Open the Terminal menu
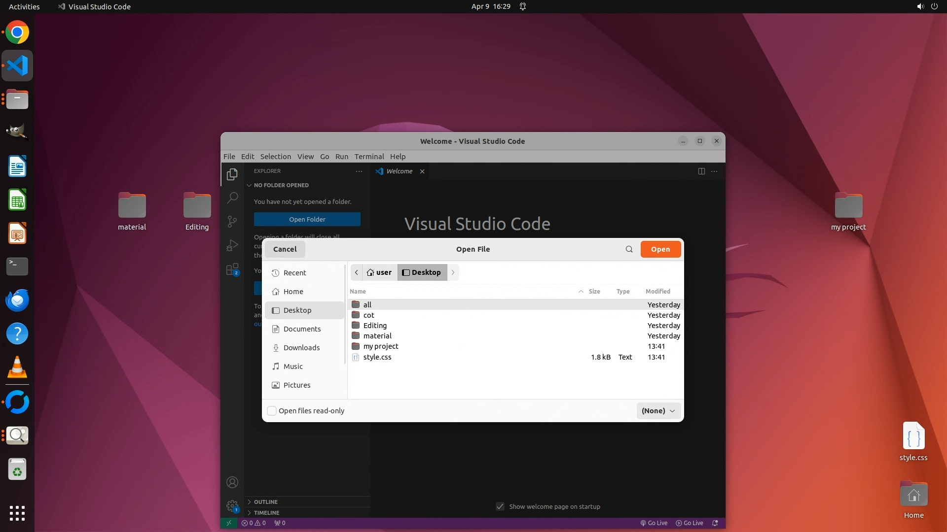This screenshot has width=947, height=532. [x=369, y=157]
